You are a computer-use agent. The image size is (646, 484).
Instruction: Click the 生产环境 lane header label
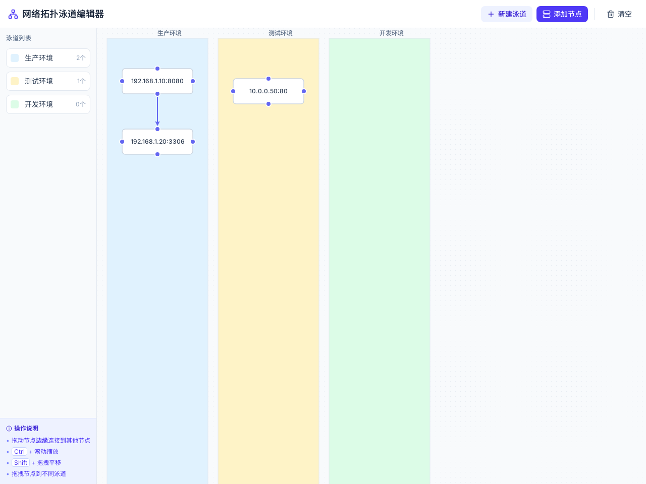(x=170, y=33)
